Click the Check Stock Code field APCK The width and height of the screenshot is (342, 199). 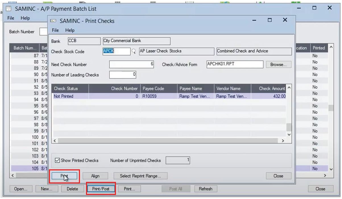[x=116, y=51]
